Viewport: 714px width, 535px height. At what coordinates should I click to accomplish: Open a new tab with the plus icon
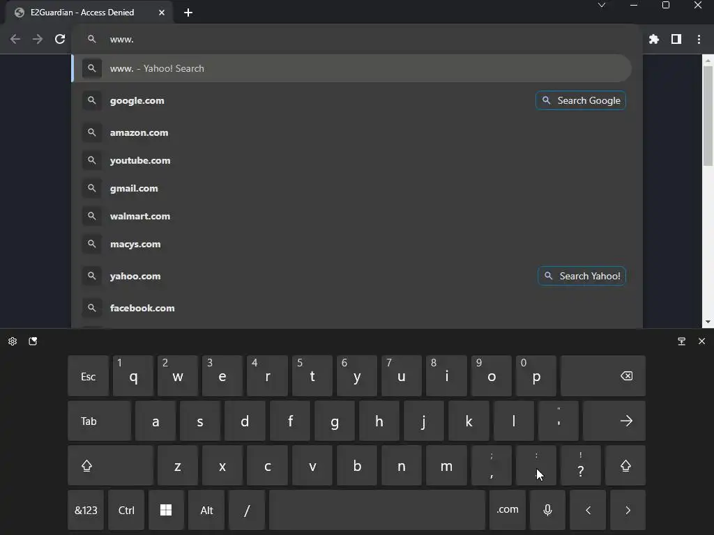188,13
